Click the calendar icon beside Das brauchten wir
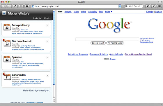 (7, 43)
